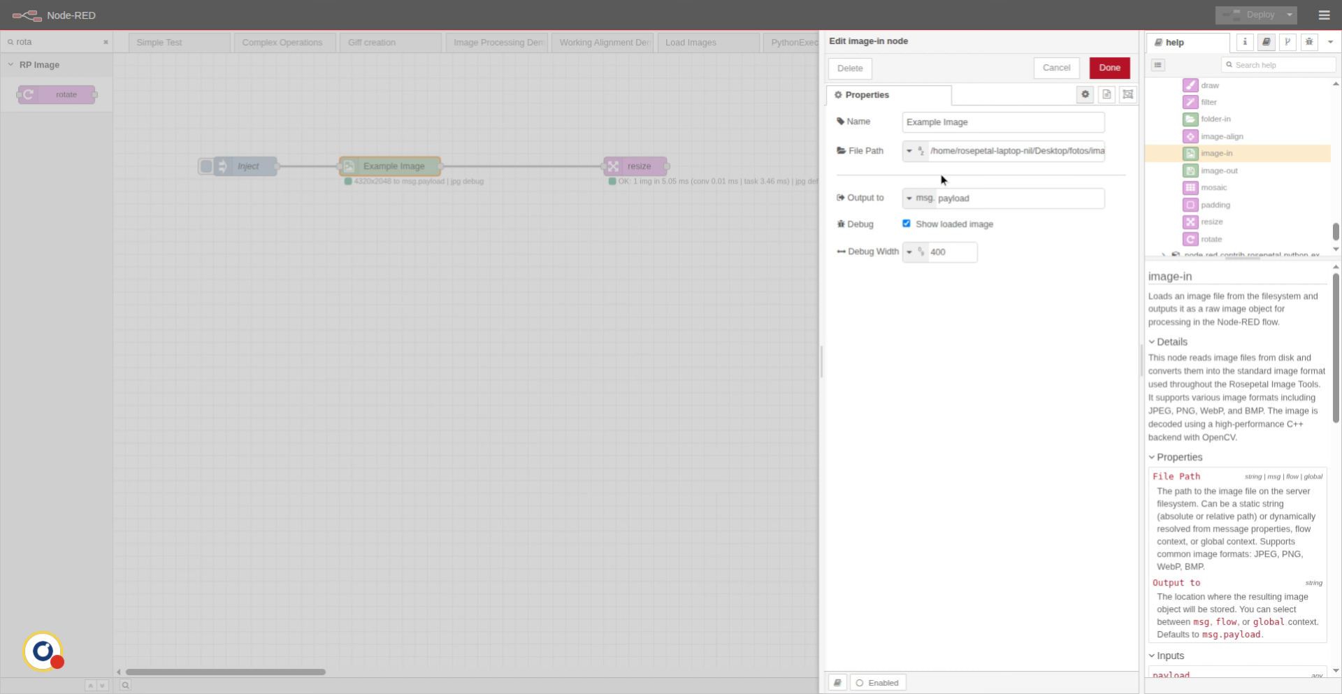Open help for the resize node
This screenshot has width=1342, height=694.
click(1213, 222)
